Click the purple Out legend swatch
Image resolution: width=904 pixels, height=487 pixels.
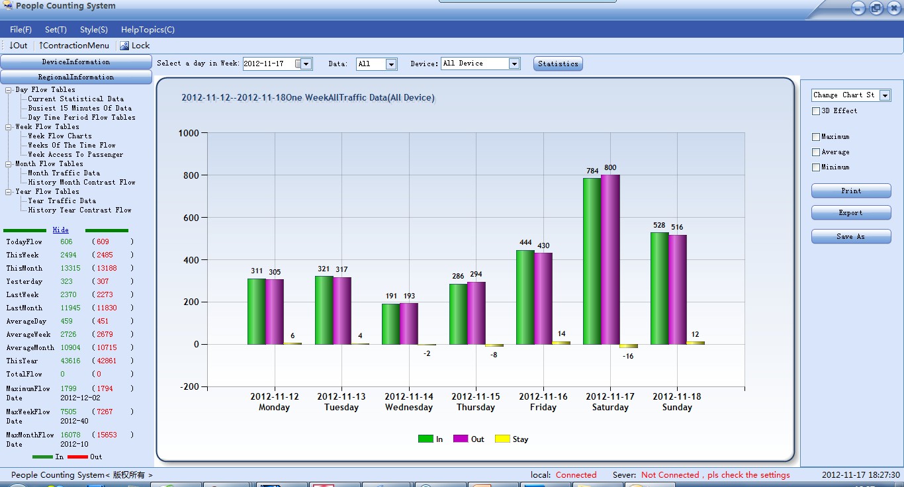(460, 439)
